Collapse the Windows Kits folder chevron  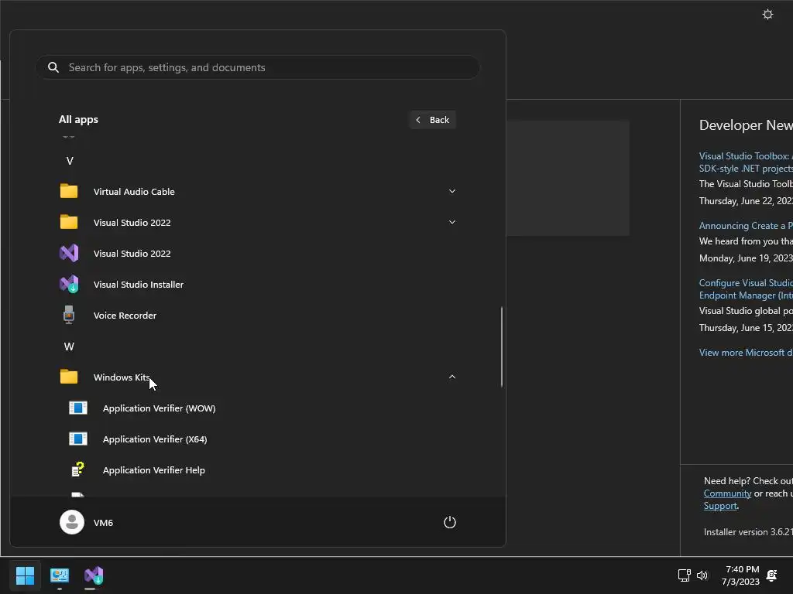click(x=452, y=377)
